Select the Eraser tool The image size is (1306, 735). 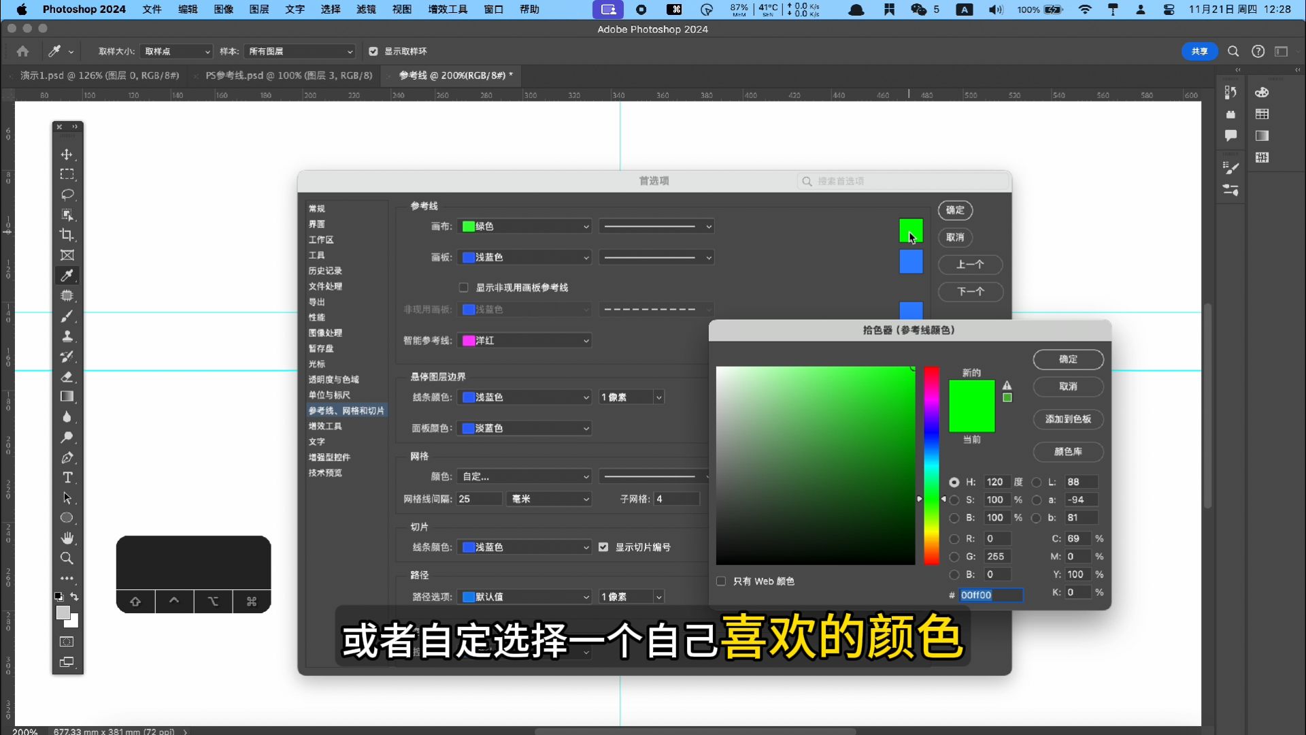click(x=67, y=376)
